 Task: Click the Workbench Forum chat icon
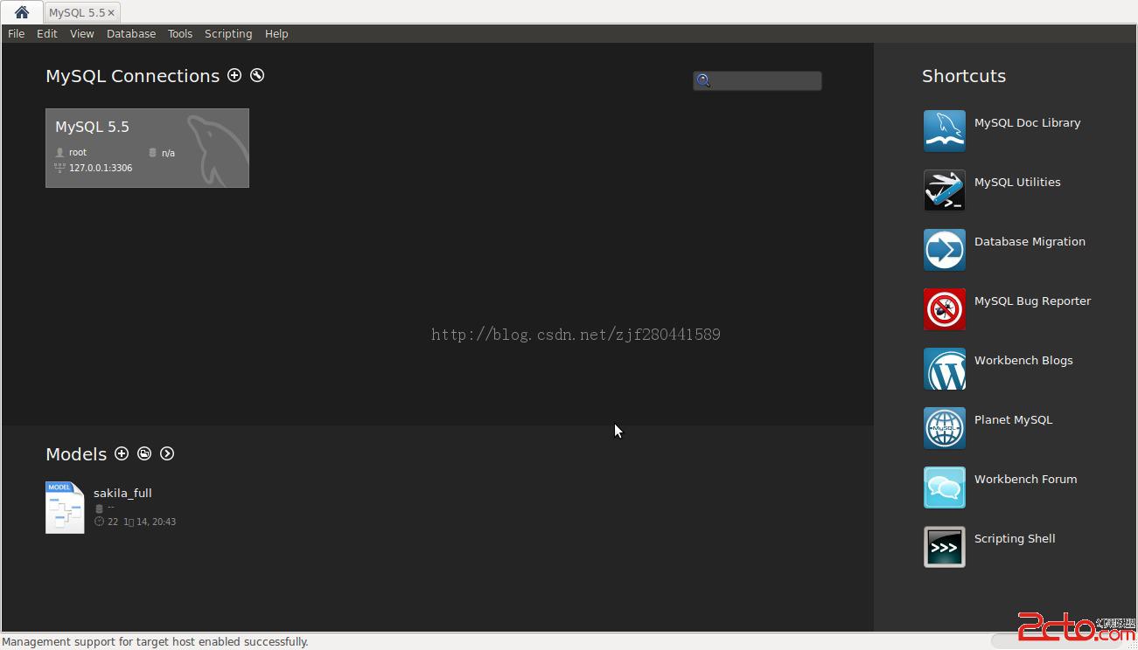(x=945, y=487)
